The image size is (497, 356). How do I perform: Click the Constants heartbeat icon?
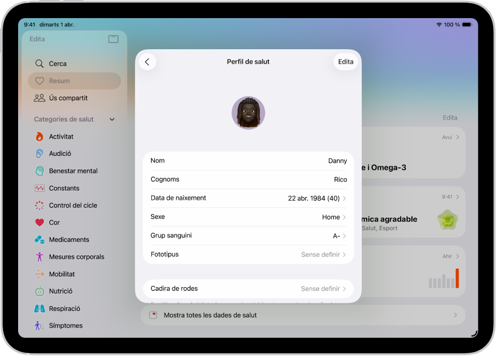click(x=39, y=188)
